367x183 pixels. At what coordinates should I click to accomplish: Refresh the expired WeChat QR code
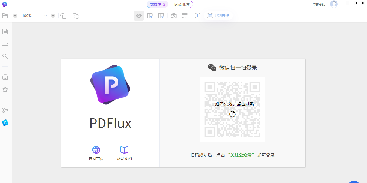232,114
